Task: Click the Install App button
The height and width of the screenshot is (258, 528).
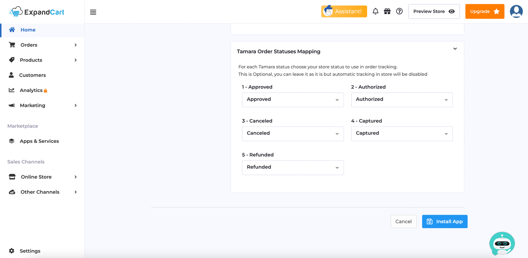Action: (445, 221)
